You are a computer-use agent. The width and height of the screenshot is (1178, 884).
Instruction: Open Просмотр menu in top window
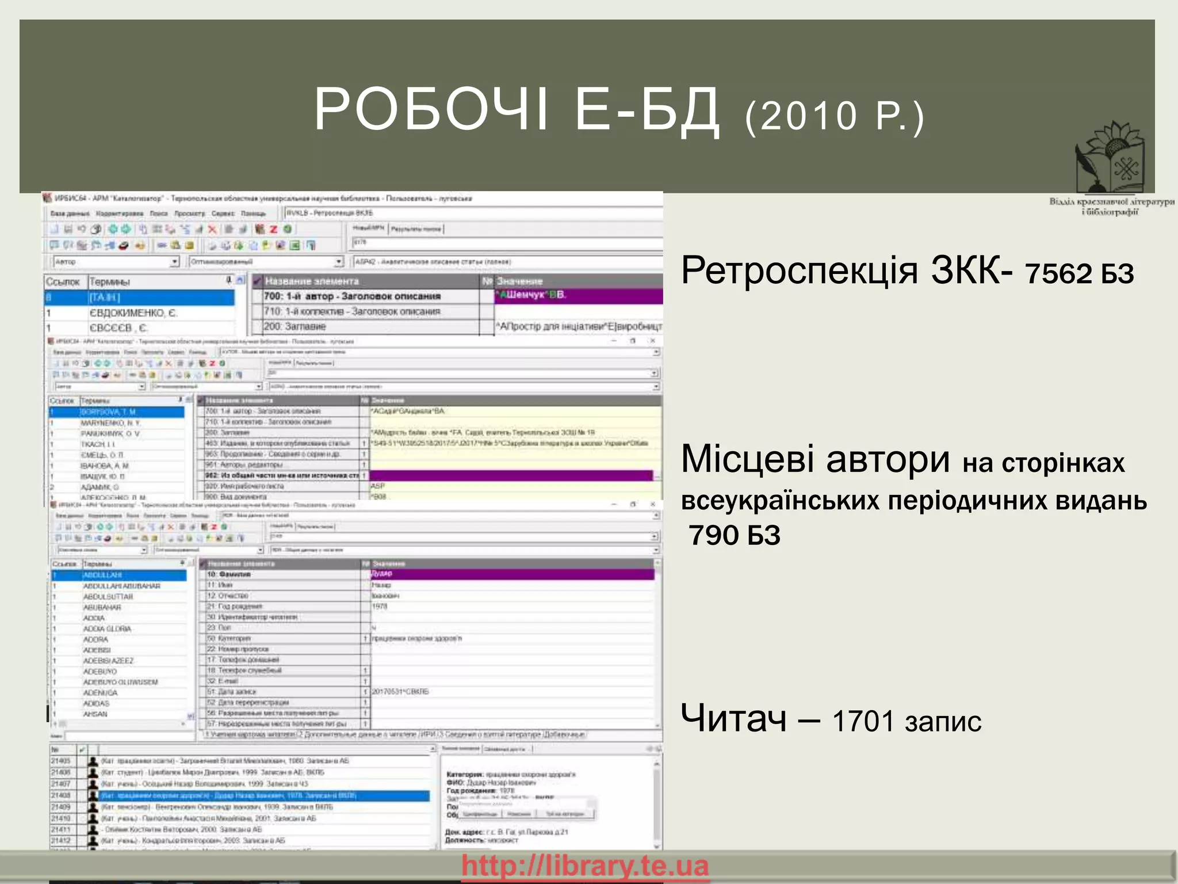189,214
